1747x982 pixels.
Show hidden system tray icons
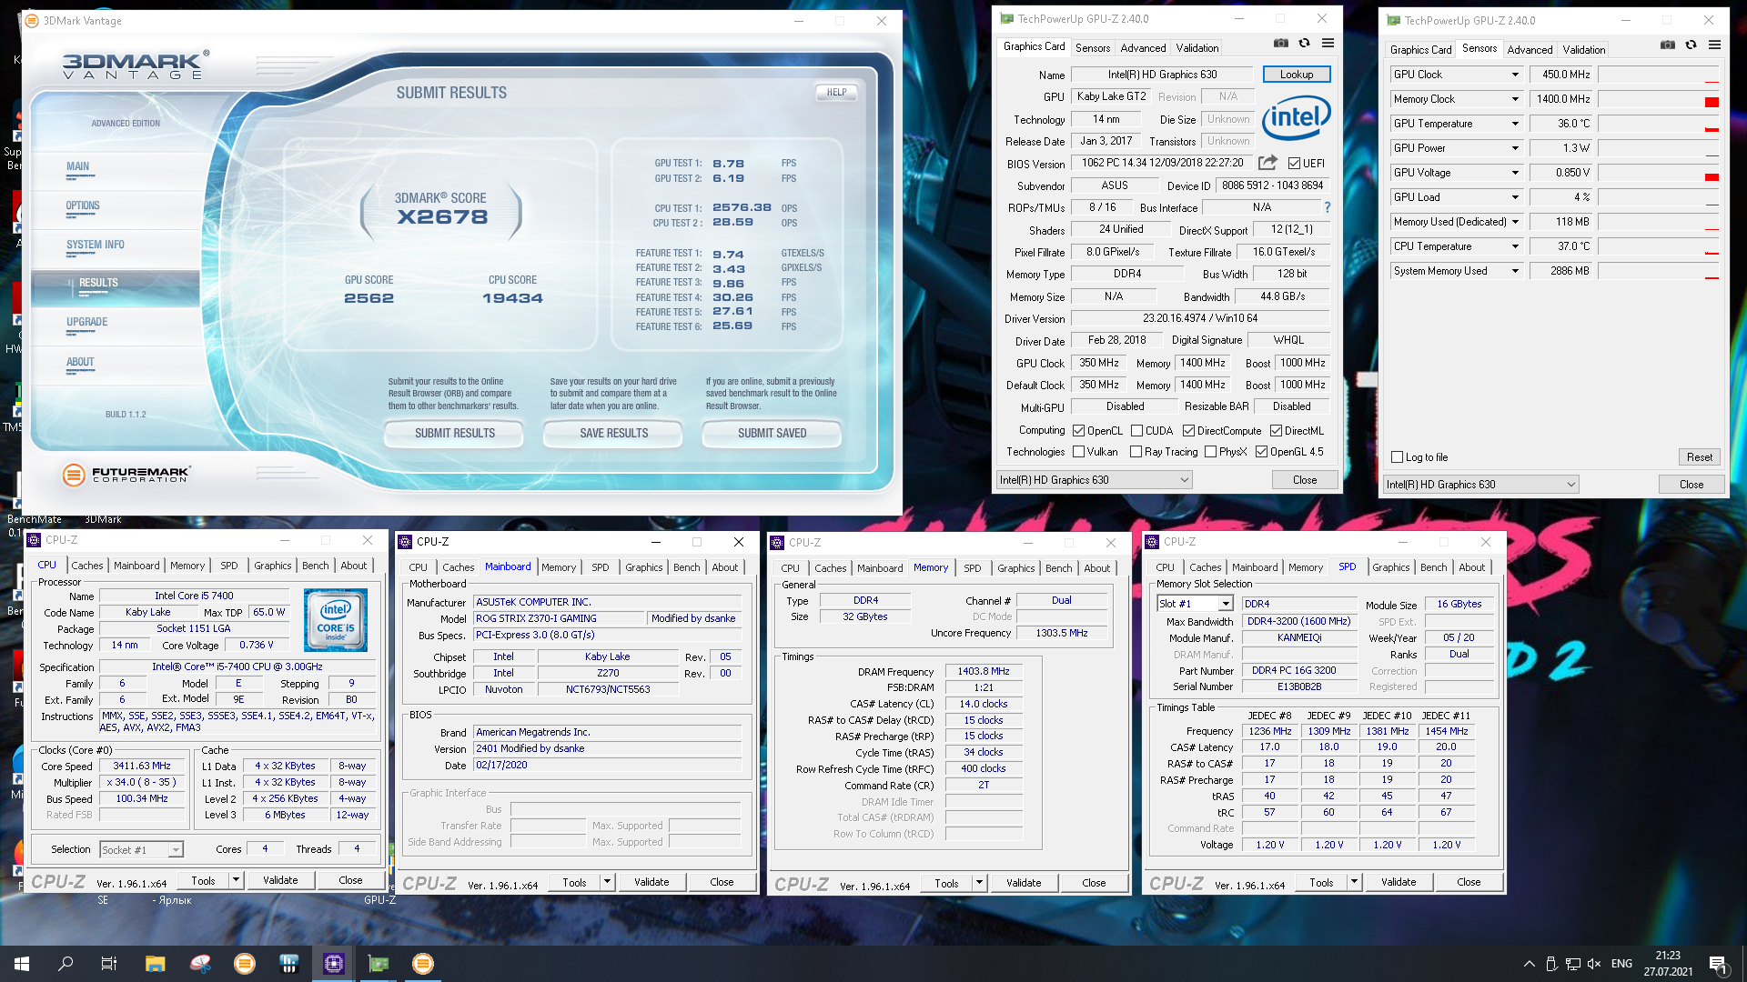click(x=1529, y=964)
